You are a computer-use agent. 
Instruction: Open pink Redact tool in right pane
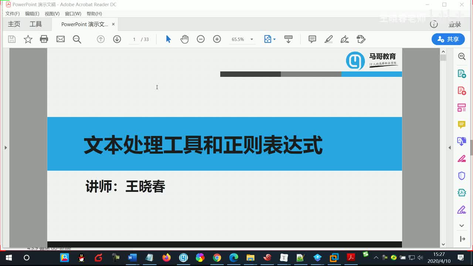point(462,159)
